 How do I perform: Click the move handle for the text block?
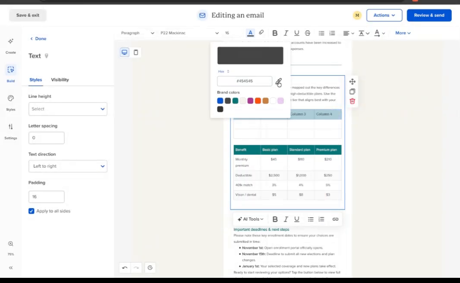(x=352, y=82)
